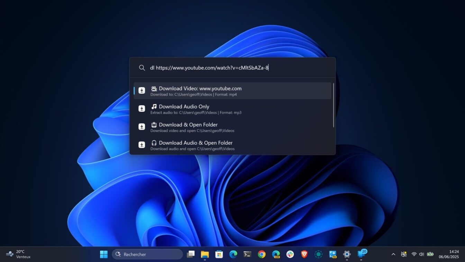The image size is (465, 262).
Task: Click the film camera icon on Download Video result
Action: tap(155, 88)
